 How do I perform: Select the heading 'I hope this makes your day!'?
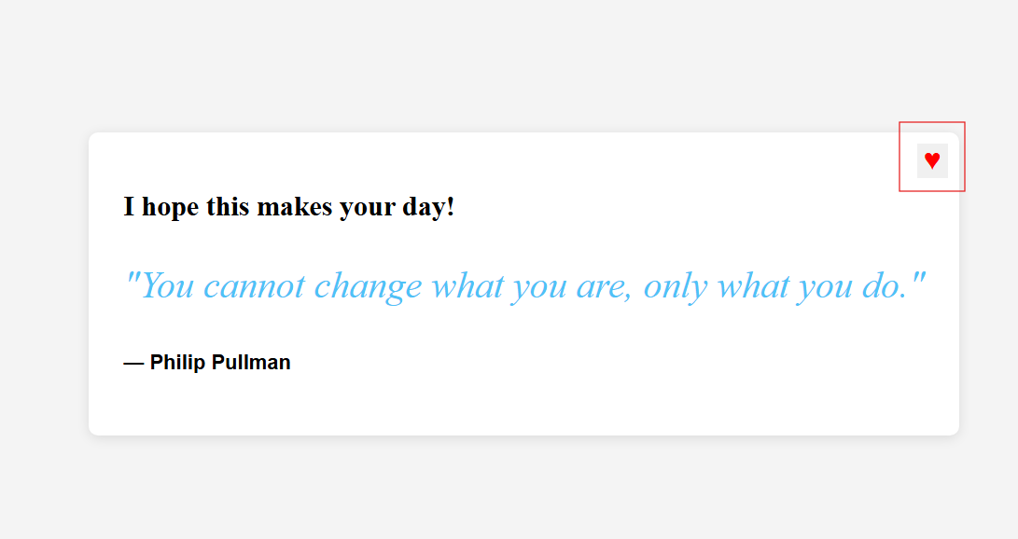(289, 207)
